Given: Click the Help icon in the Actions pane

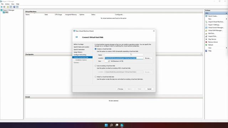Looking at the screenshot, I should [206, 51].
